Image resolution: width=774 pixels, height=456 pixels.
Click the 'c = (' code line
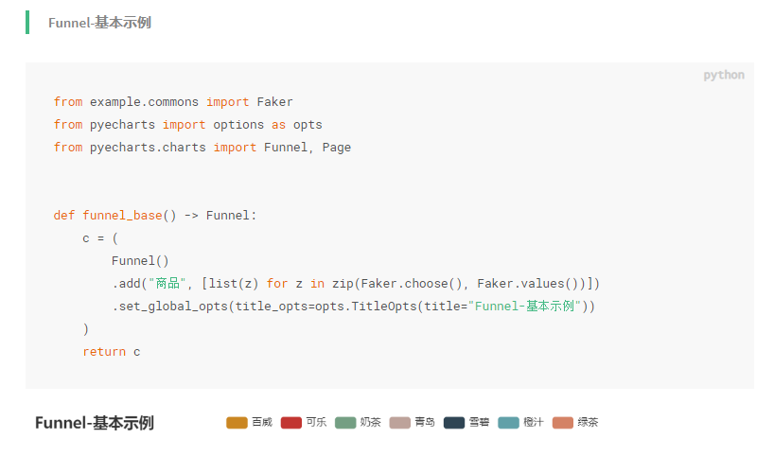pos(100,238)
